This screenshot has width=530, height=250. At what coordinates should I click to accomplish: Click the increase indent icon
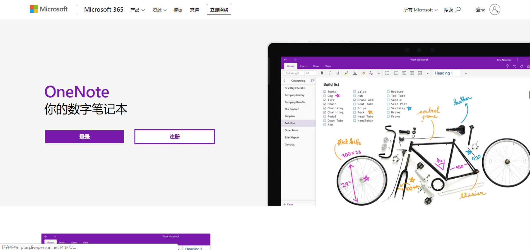(412, 73)
